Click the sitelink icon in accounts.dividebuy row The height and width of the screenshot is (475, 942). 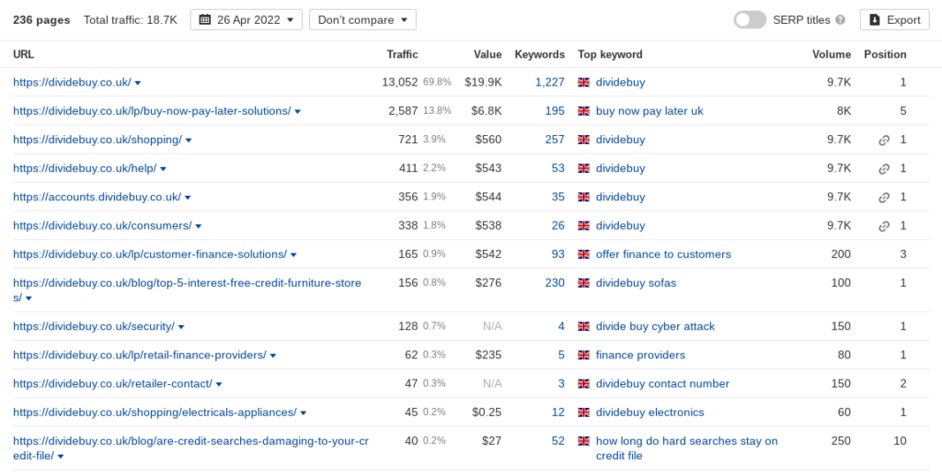tap(884, 198)
